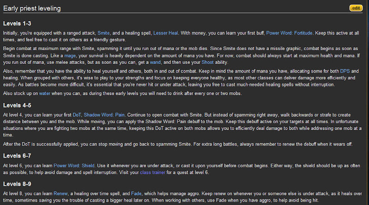This screenshot has width=369, height=205.
Task: Open the Shadow Word: Pain link
Action: click(104, 115)
